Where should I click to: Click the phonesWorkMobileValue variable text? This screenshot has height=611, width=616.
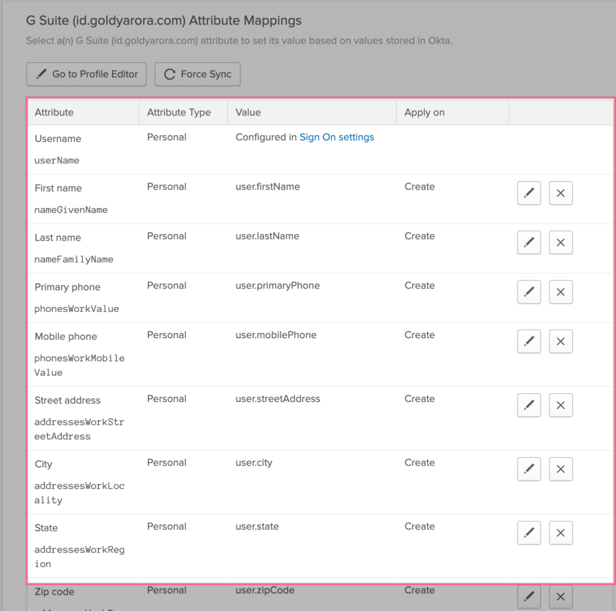pos(80,365)
